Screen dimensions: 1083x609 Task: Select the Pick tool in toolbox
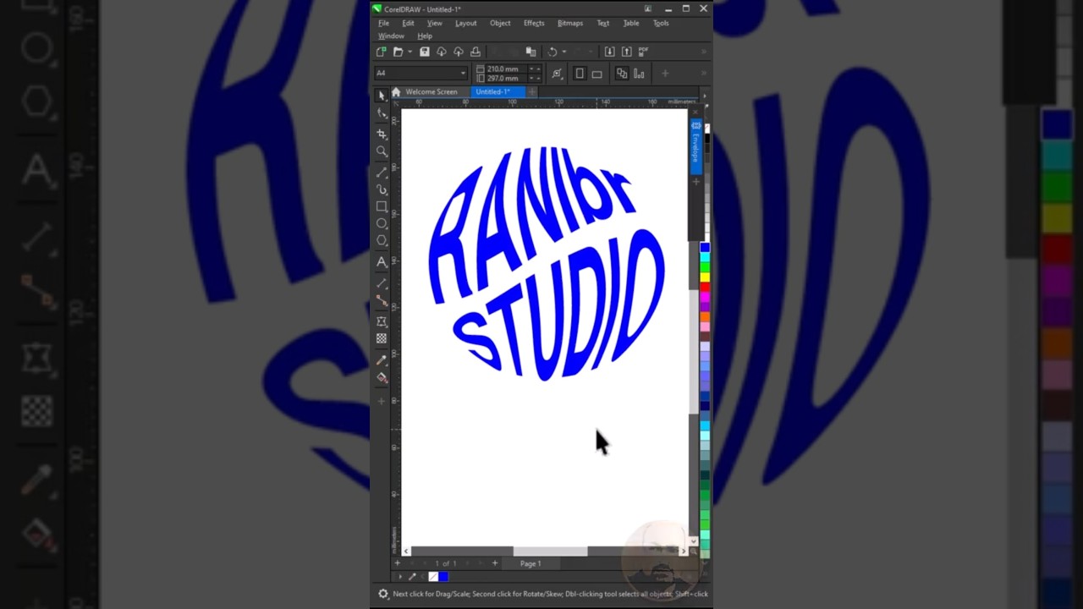[x=382, y=96]
